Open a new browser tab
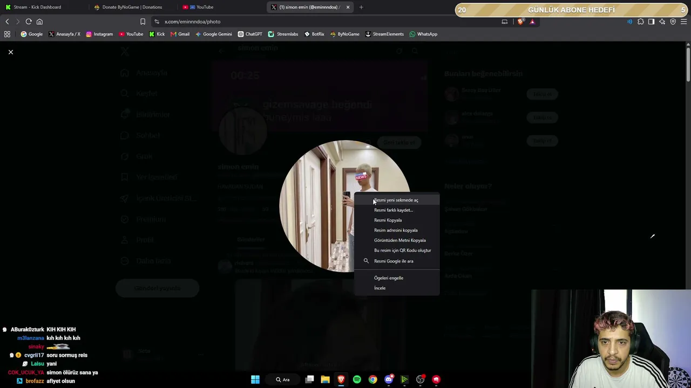The height and width of the screenshot is (388, 691). [361, 7]
